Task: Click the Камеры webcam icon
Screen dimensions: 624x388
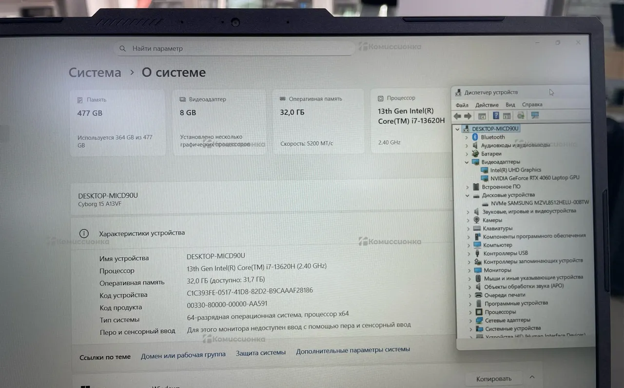Action: [x=476, y=220]
